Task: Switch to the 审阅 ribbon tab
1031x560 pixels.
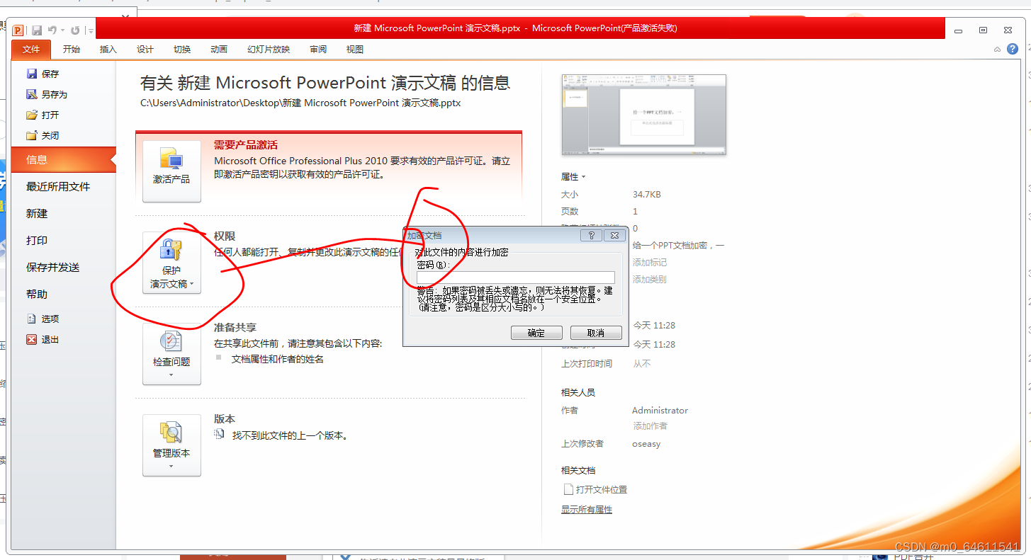Action: coord(318,50)
